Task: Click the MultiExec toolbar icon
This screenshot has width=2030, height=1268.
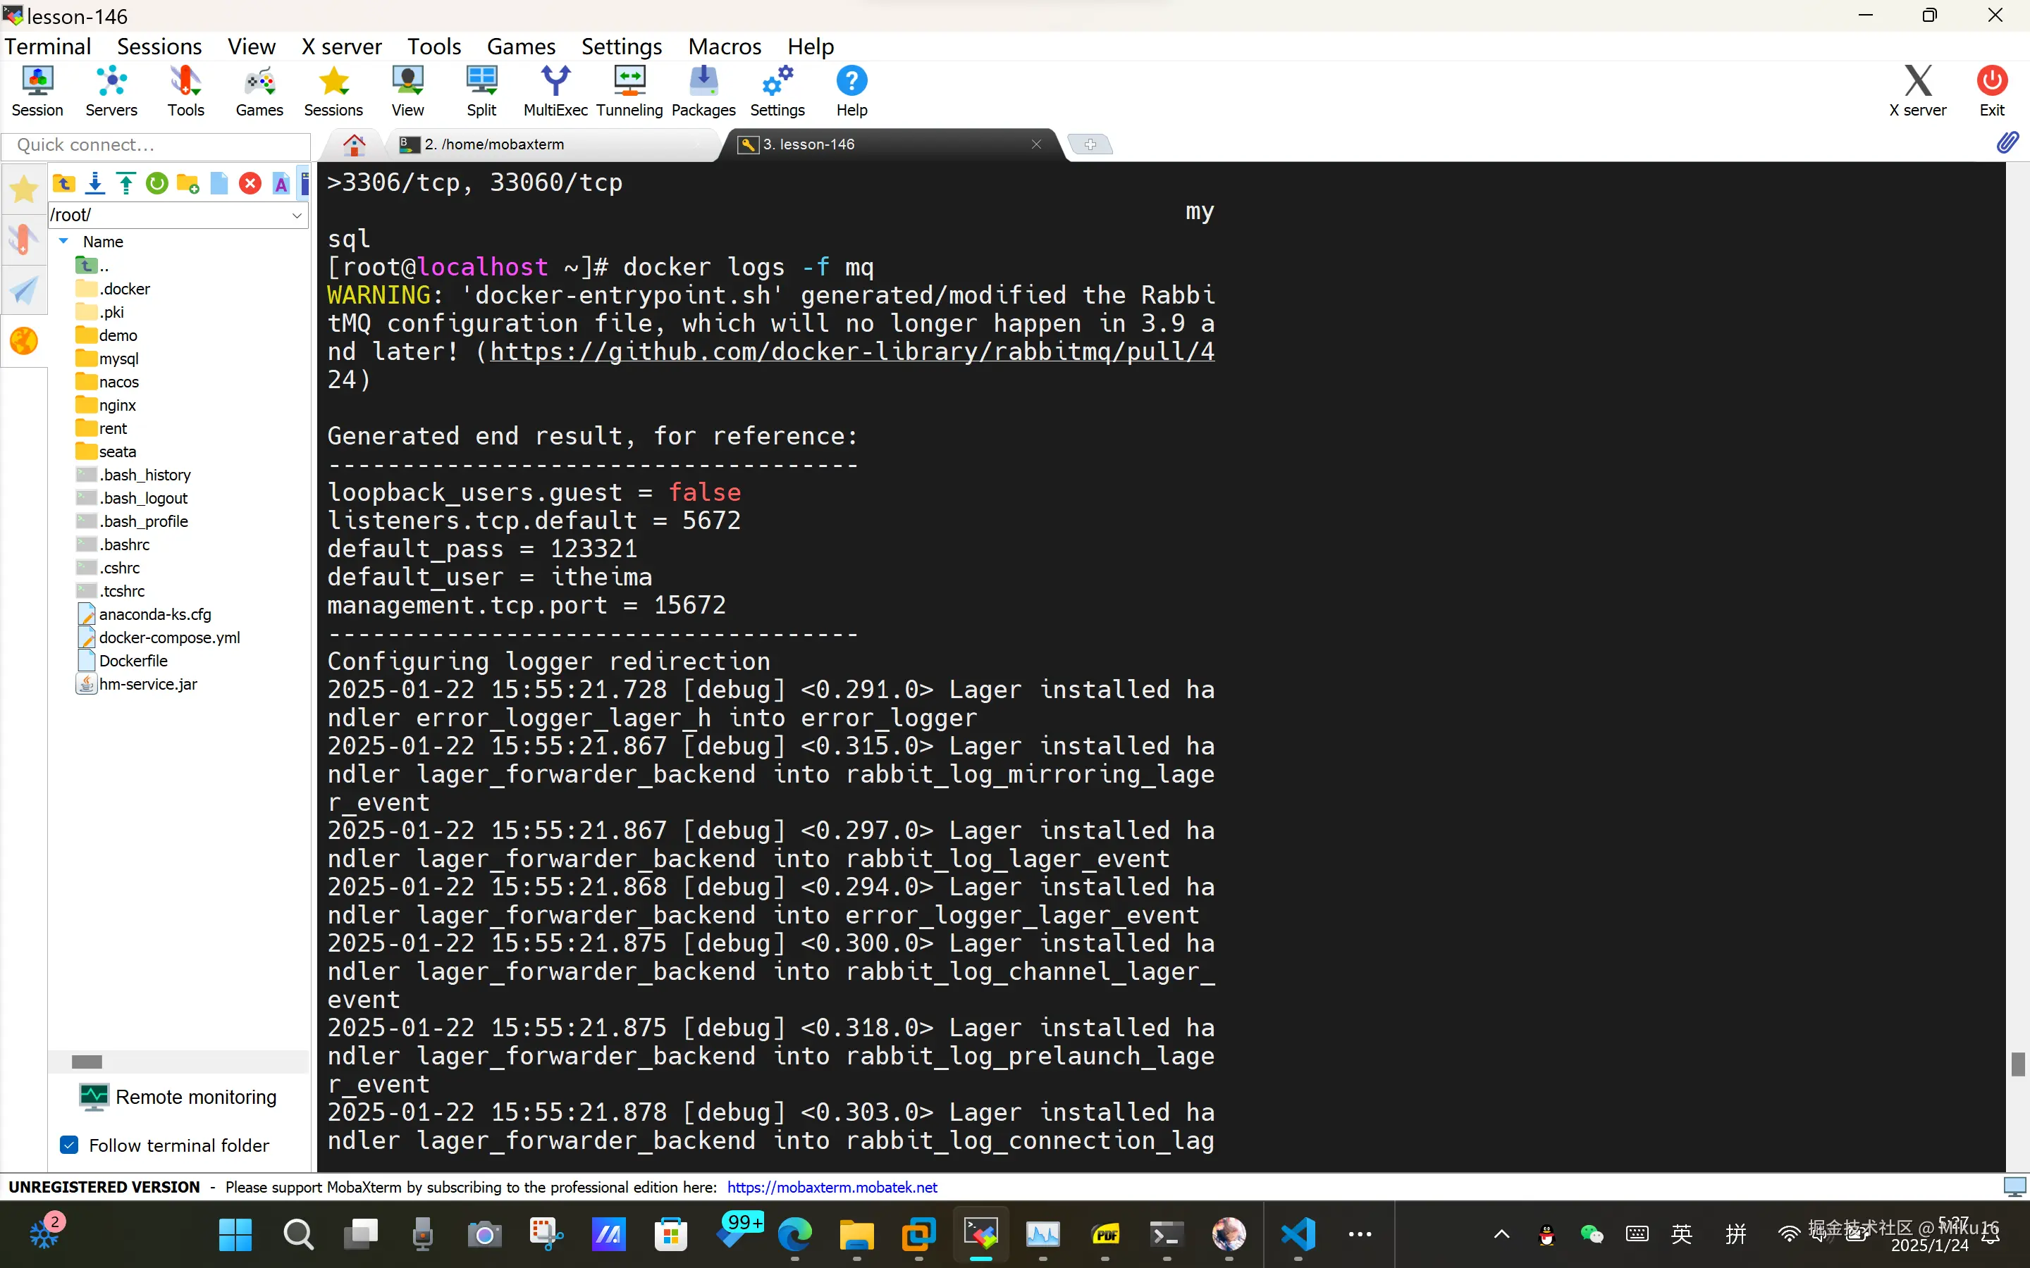Action: 555,91
